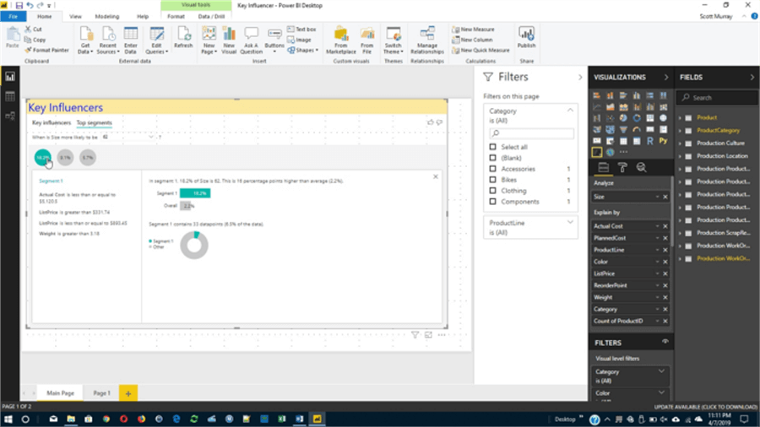
Task: Click New Quick Measure
Action: click(x=480, y=51)
